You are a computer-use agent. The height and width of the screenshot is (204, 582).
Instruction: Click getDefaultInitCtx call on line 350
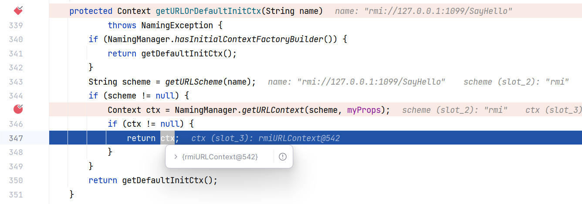click(167, 180)
